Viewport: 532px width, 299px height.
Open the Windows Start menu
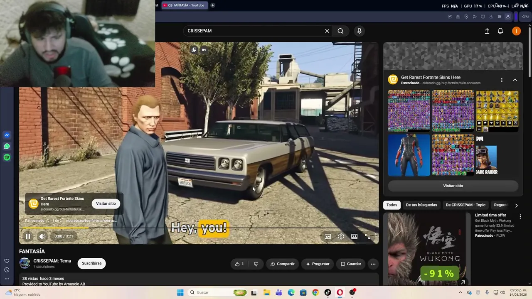pyautogui.click(x=180, y=292)
